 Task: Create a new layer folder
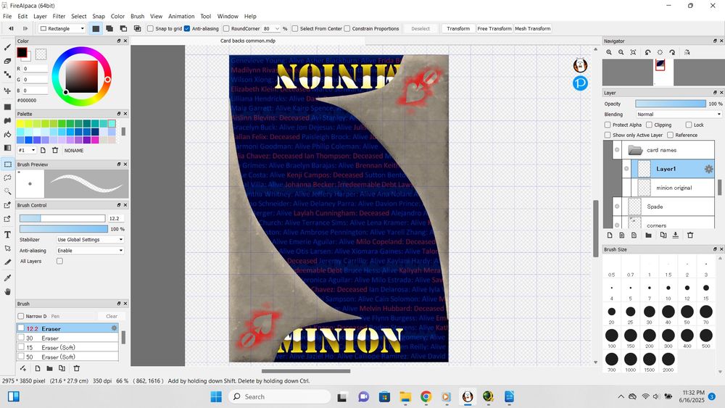(x=648, y=236)
